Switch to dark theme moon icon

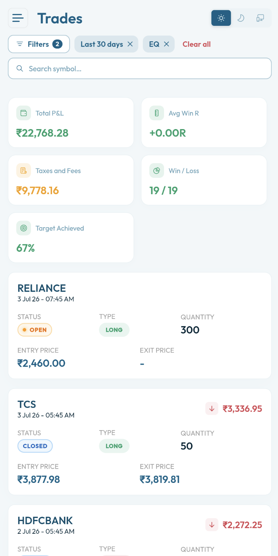click(x=241, y=18)
